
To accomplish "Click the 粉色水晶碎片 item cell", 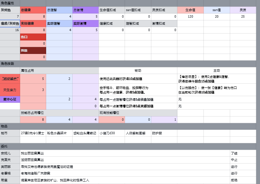I will click(x=59, y=133).
